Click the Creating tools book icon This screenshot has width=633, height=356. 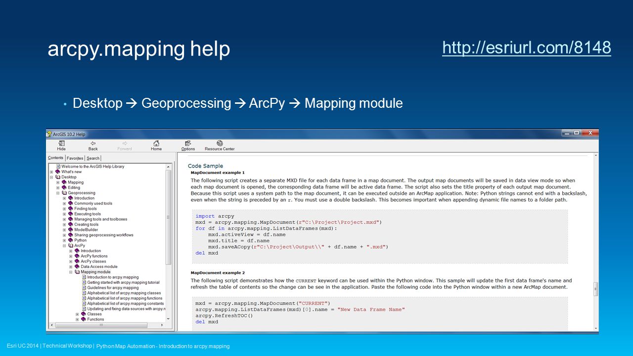click(71, 224)
